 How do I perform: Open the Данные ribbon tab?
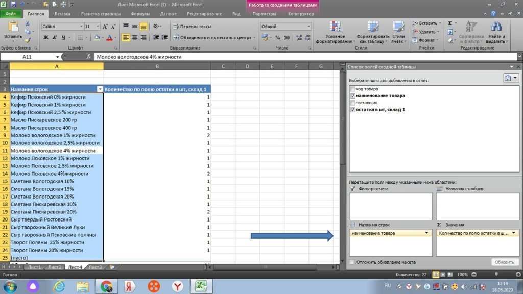(168, 14)
